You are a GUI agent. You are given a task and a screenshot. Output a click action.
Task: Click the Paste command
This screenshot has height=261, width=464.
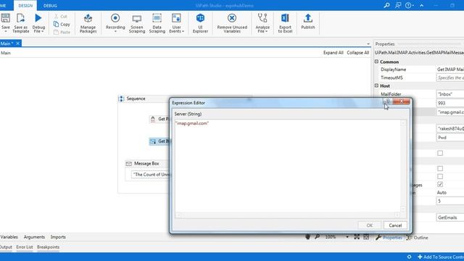click(x=62, y=32)
